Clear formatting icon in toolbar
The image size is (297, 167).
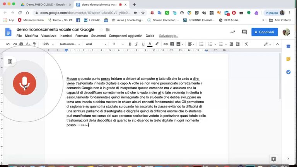point(246,44)
